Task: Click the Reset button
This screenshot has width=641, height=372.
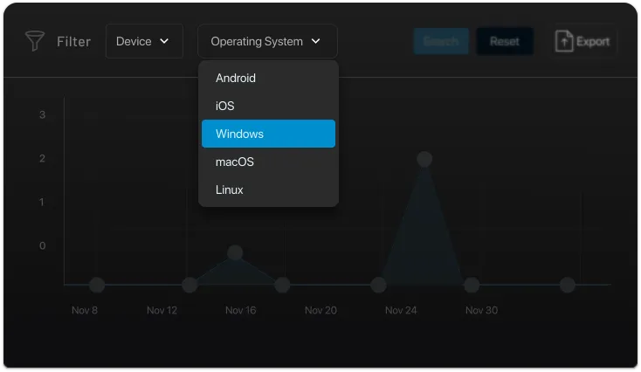Action: (x=504, y=41)
